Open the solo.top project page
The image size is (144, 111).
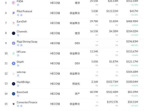[21, 72]
